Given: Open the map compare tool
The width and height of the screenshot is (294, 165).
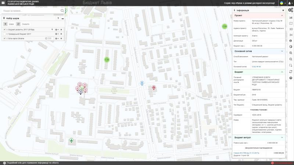Looking at the screenshot, I should (291, 23).
